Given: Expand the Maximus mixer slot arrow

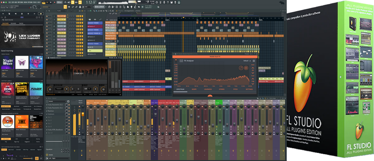Looking at the screenshot, I should pyautogui.click(x=46, y=111).
